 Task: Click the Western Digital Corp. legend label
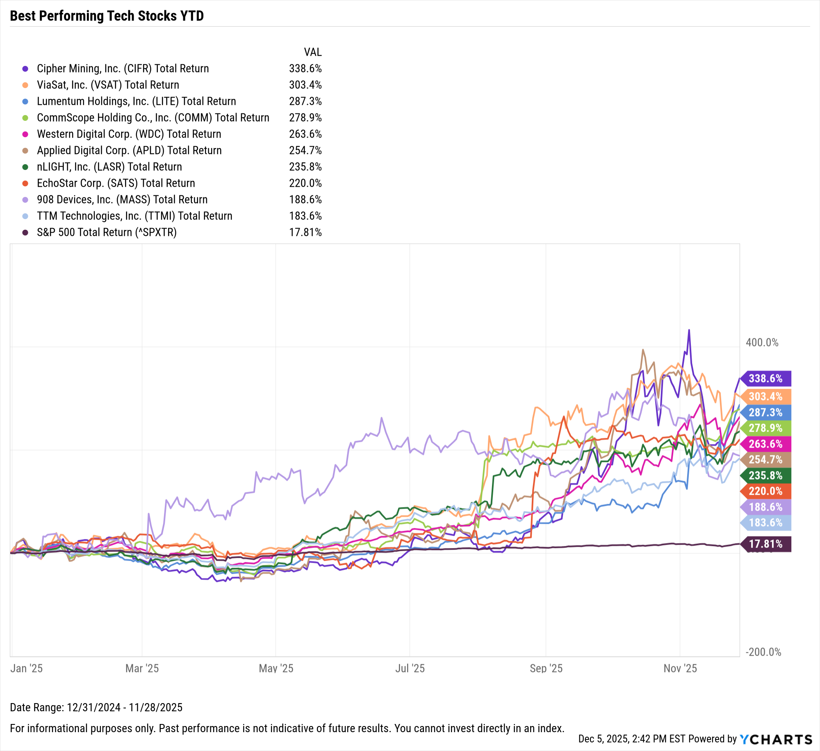(129, 134)
